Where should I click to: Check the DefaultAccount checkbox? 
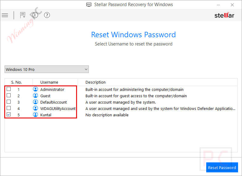pos(8,102)
